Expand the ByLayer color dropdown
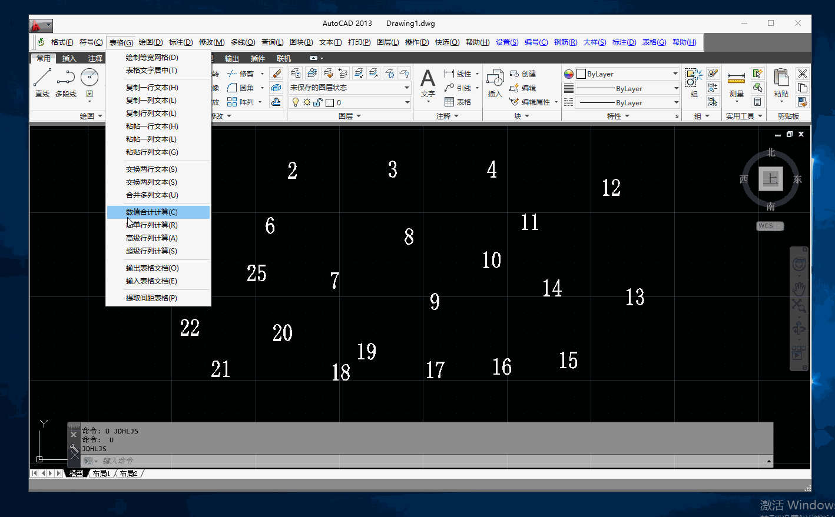The image size is (835, 517). 675,74
